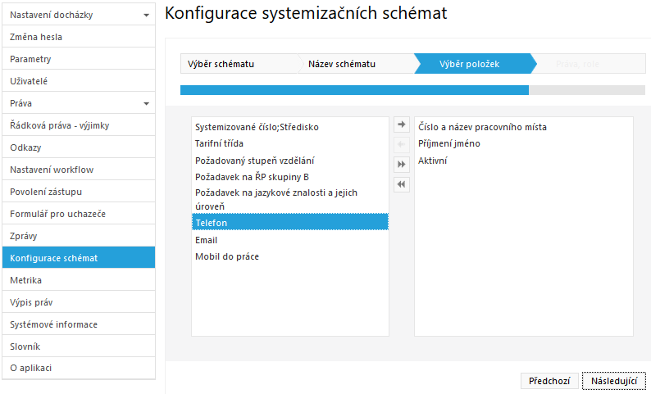Open Povolení zástupu in sidebar

pos(79,192)
